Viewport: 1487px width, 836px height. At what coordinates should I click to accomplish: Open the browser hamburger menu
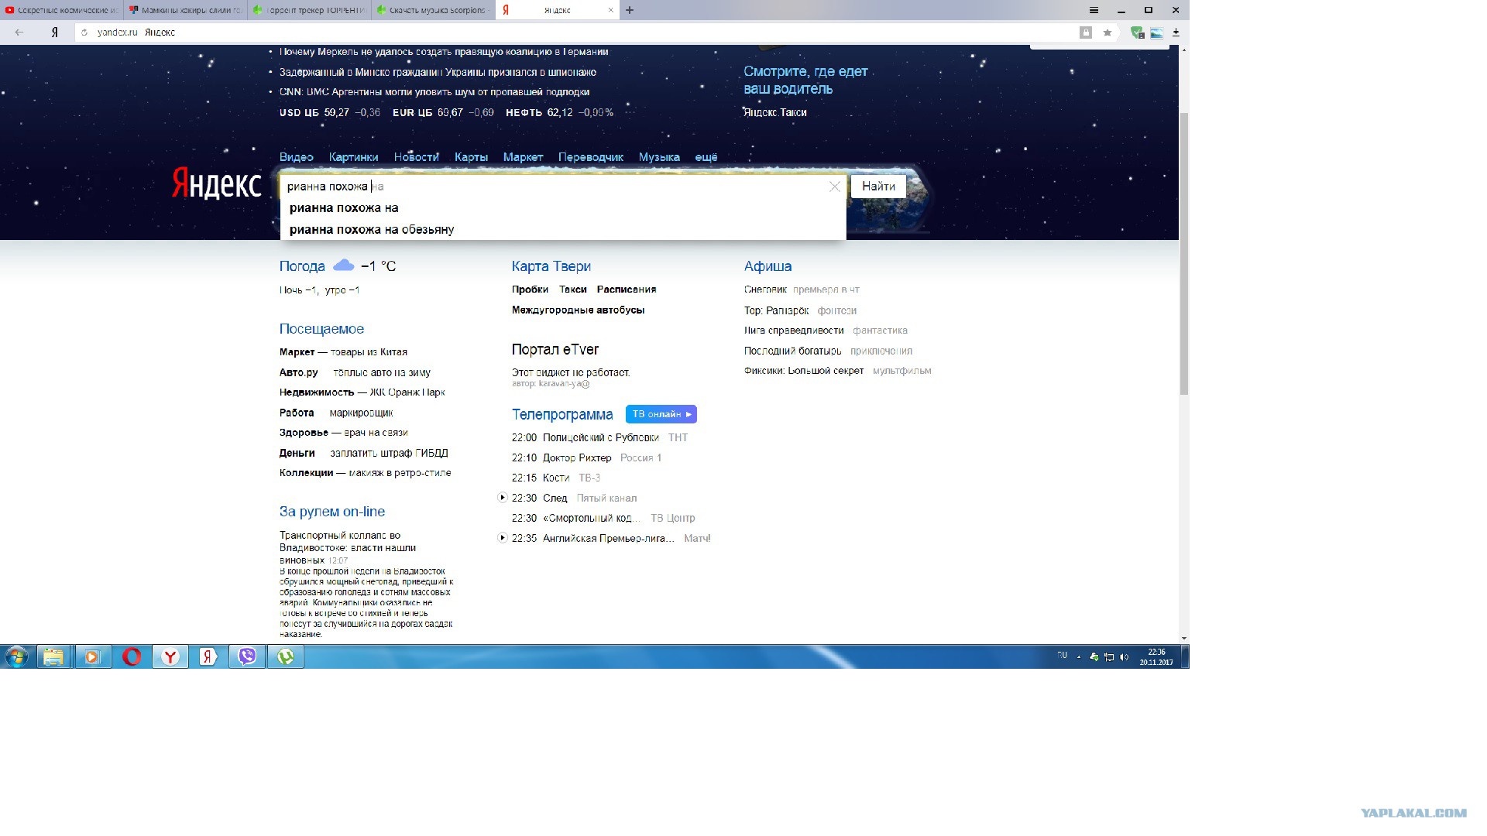tap(1094, 10)
